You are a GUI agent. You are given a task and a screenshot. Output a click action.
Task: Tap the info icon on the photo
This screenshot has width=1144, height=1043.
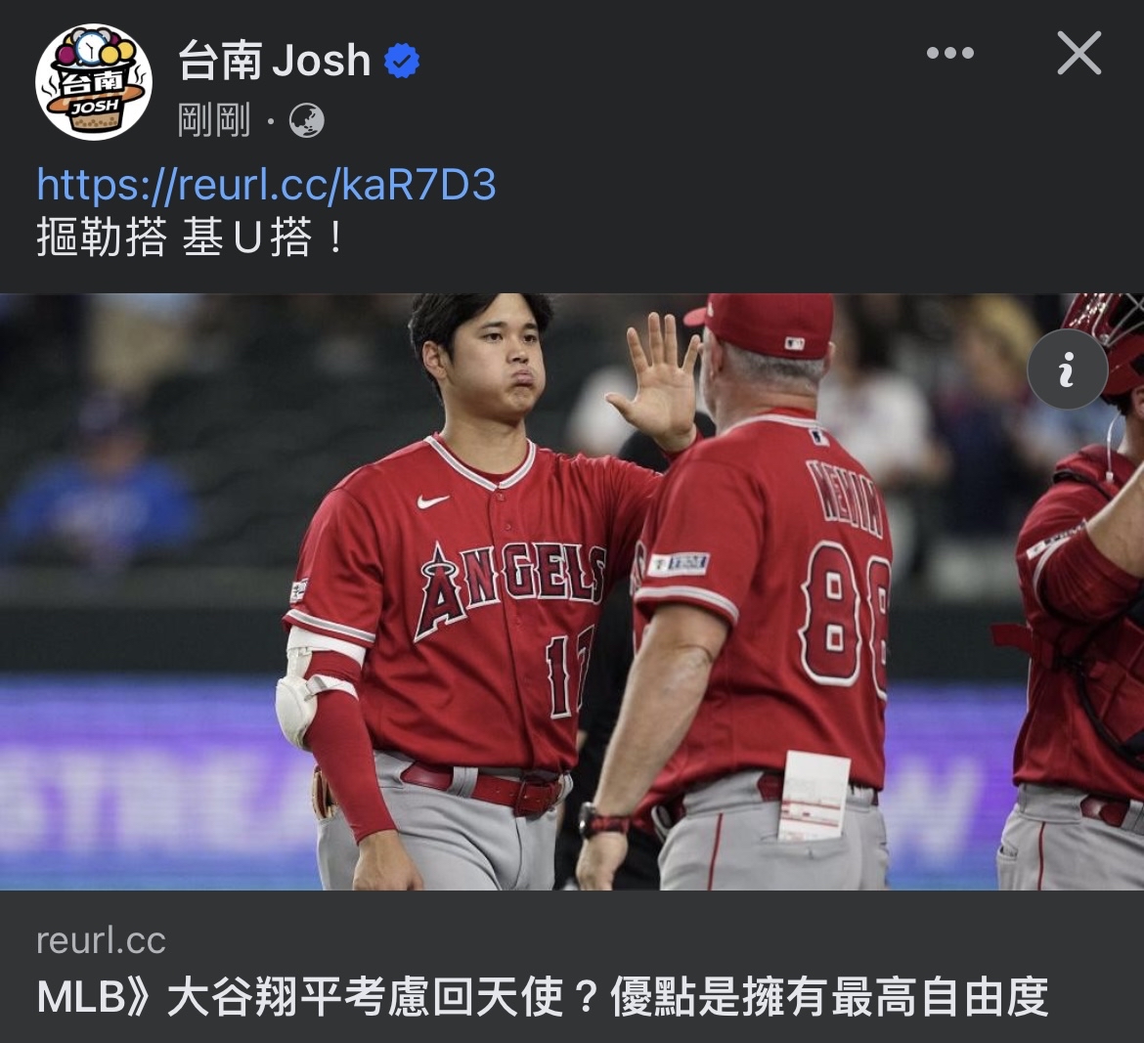(1068, 369)
